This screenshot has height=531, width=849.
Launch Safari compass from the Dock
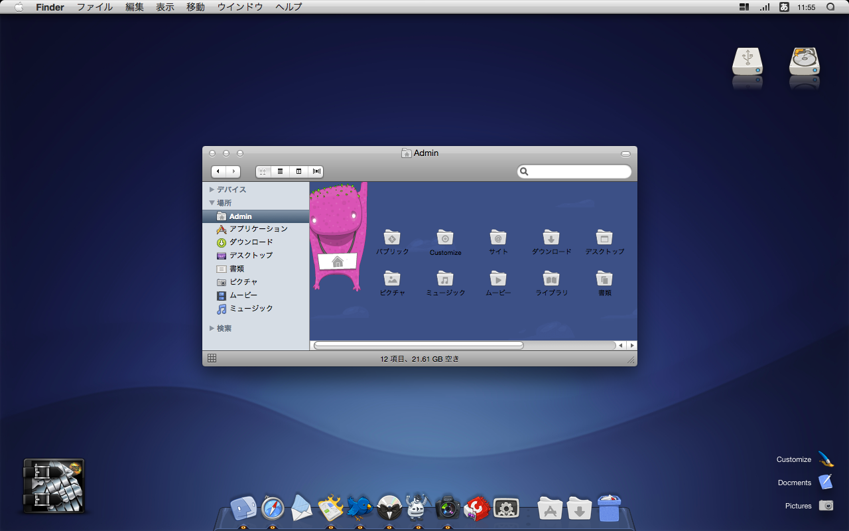point(273,508)
